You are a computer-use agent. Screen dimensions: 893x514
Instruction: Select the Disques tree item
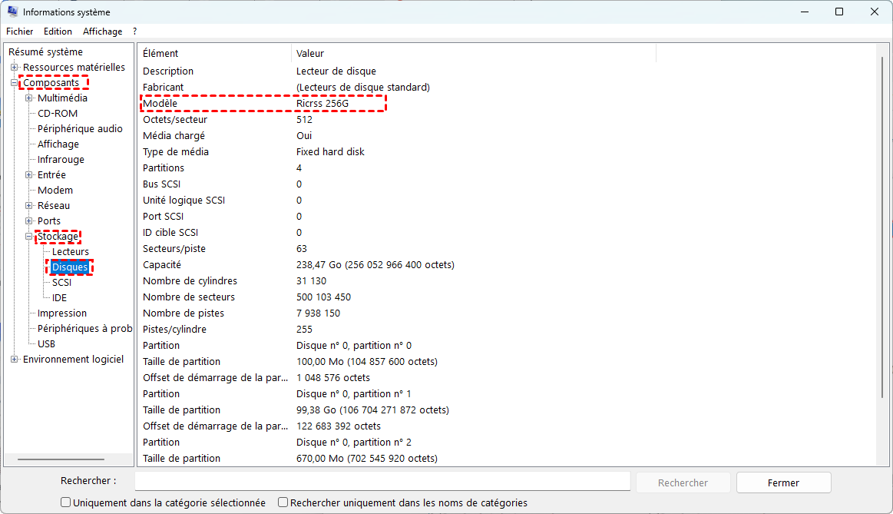(x=70, y=267)
